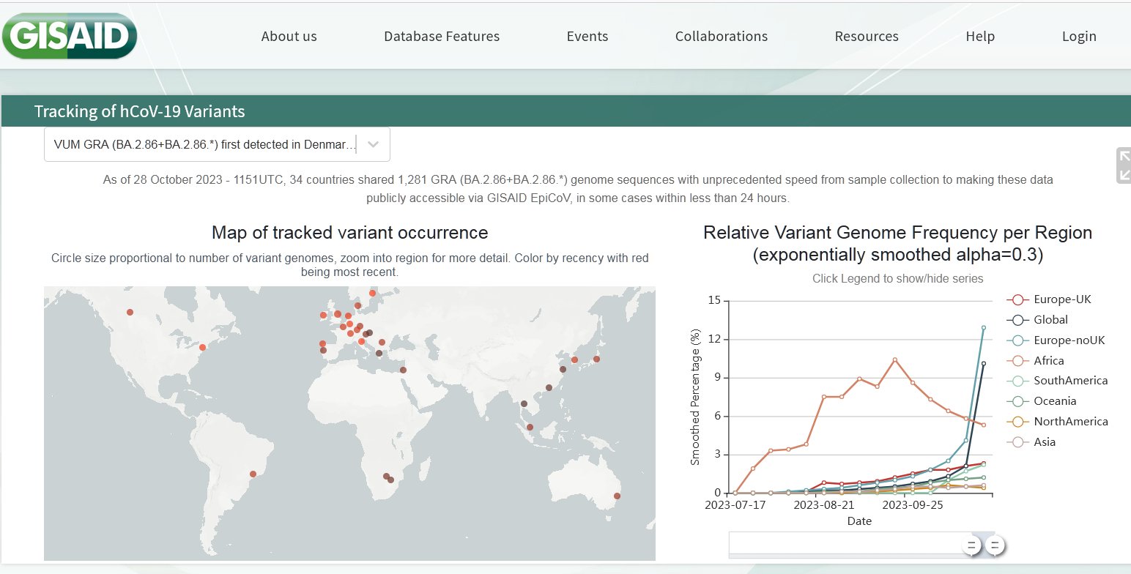Click the variant marker over Brazil
Viewport: 1131px width, 574px height.
point(253,474)
